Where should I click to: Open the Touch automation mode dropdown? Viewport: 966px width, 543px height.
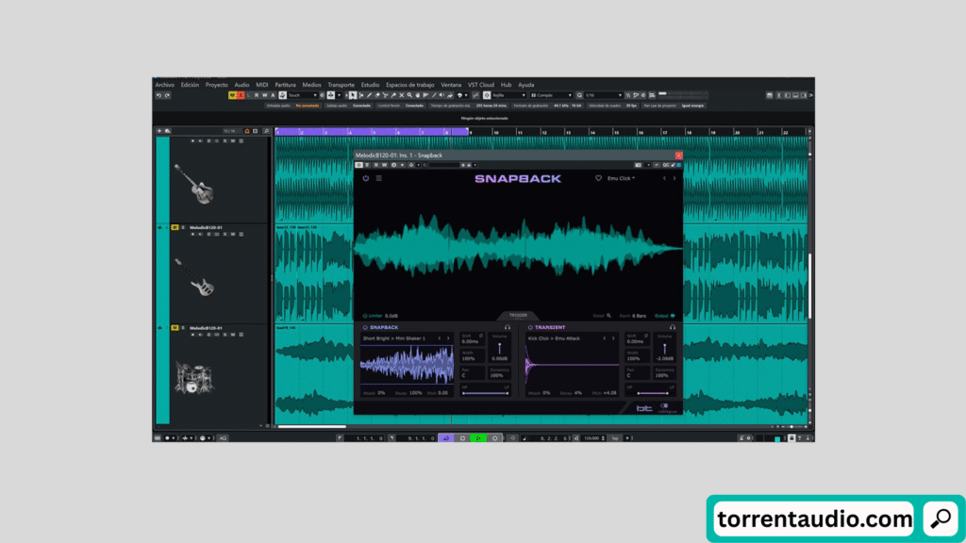click(x=302, y=95)
